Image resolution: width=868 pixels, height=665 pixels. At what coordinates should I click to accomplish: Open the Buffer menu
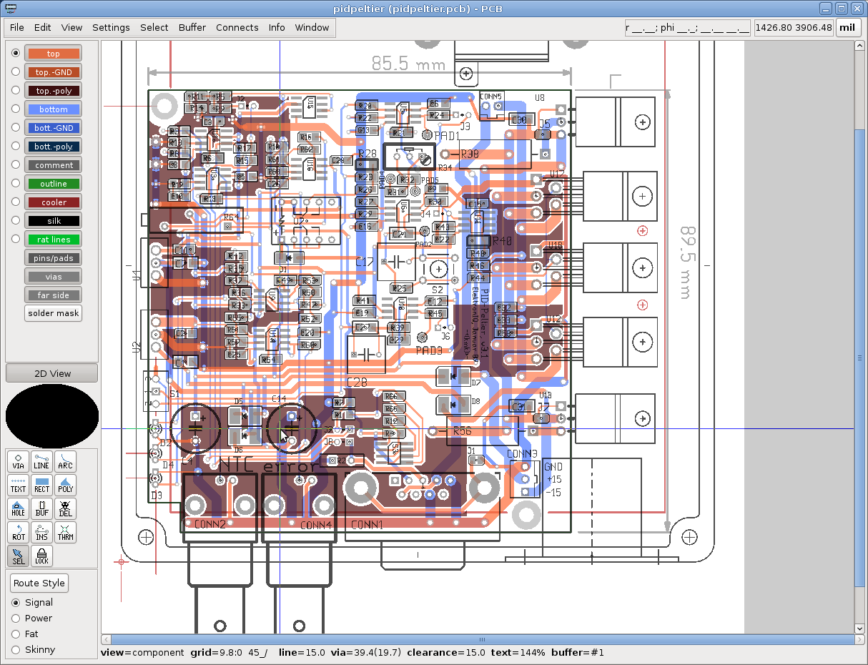click(x=192, y=28)
